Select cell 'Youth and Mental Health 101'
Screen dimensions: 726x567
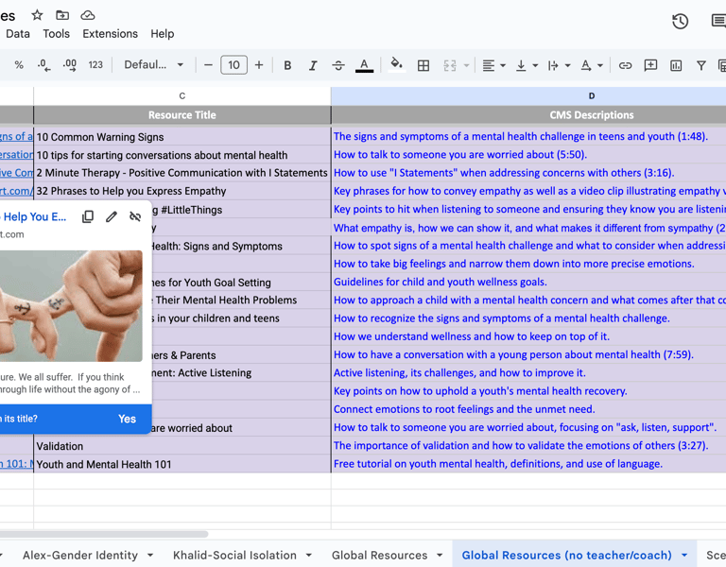point(181,464)
